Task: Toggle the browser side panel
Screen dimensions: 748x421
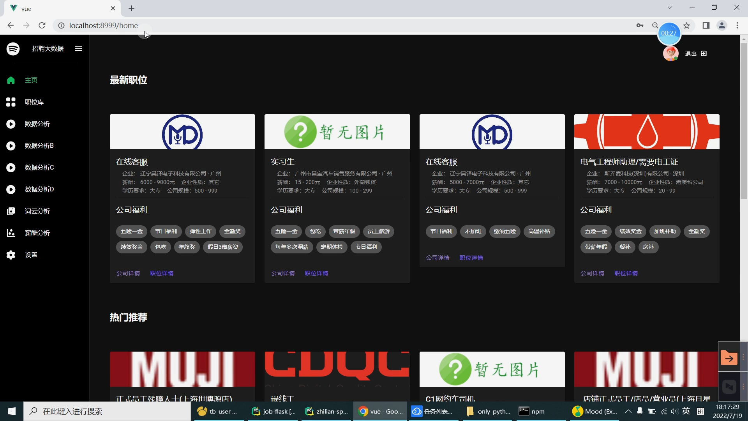Action: [706, 25]
